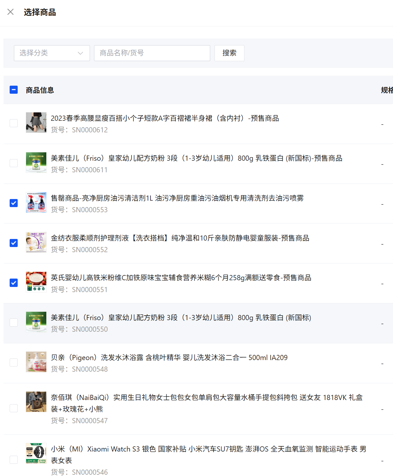The height and width of the screenshot is (476, 393).
Task: Deselect the 金纺 fabric softener SN0000552
Action: 14,243
